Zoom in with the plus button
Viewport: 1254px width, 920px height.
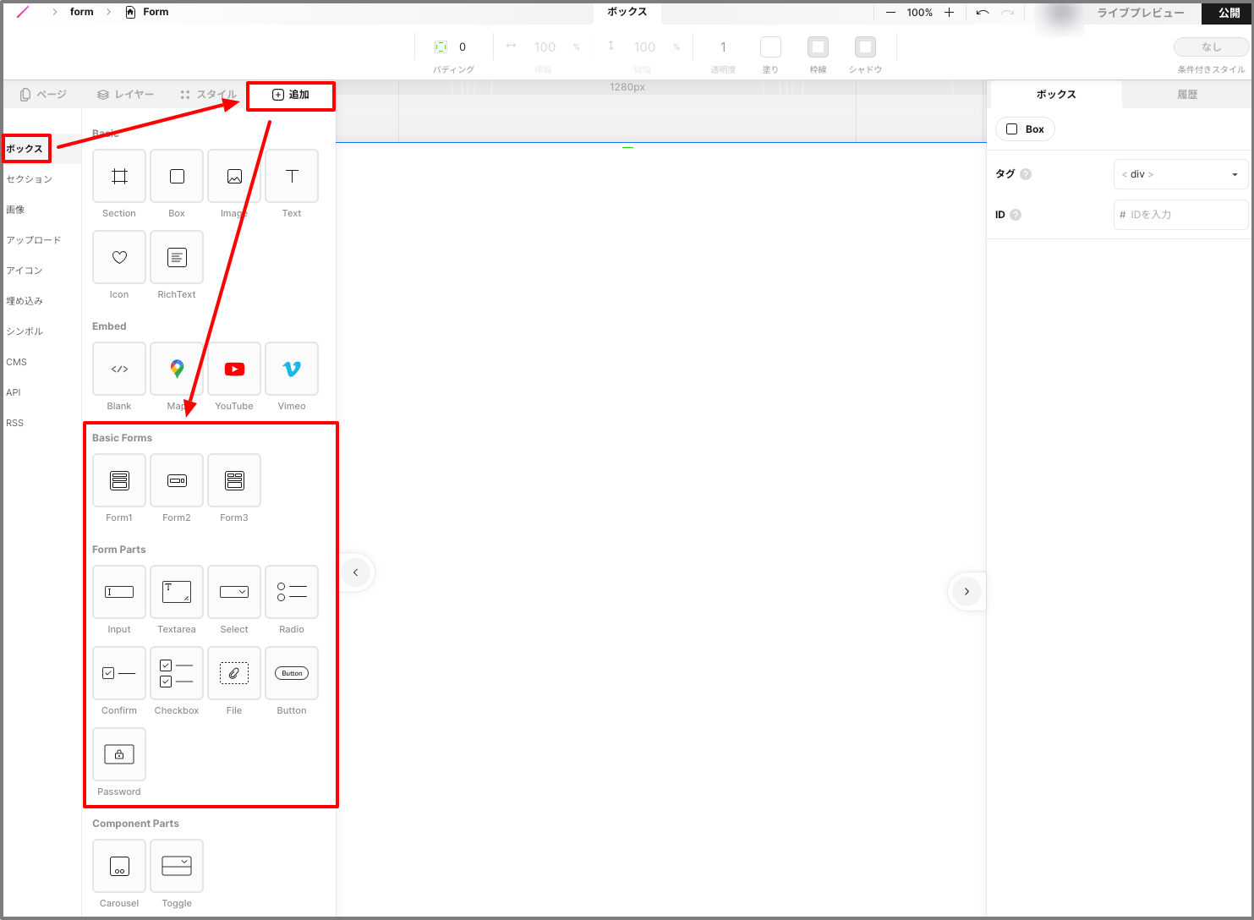pyautogui.click(x=950, y=13)
